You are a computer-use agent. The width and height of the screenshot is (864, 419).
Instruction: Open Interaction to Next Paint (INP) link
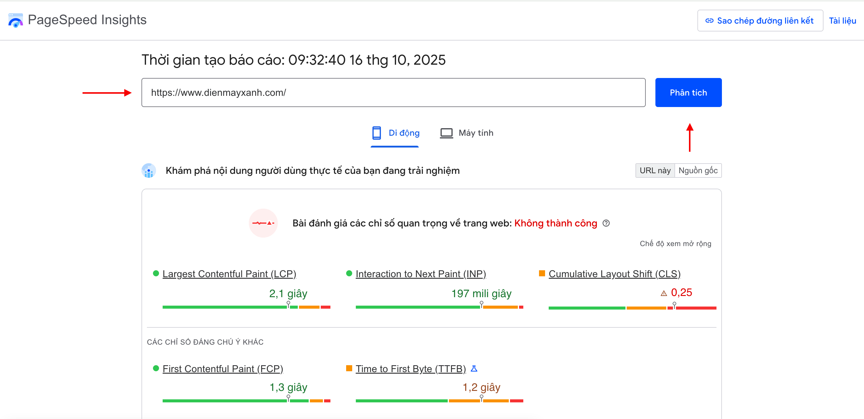click(x=421, y=274)
